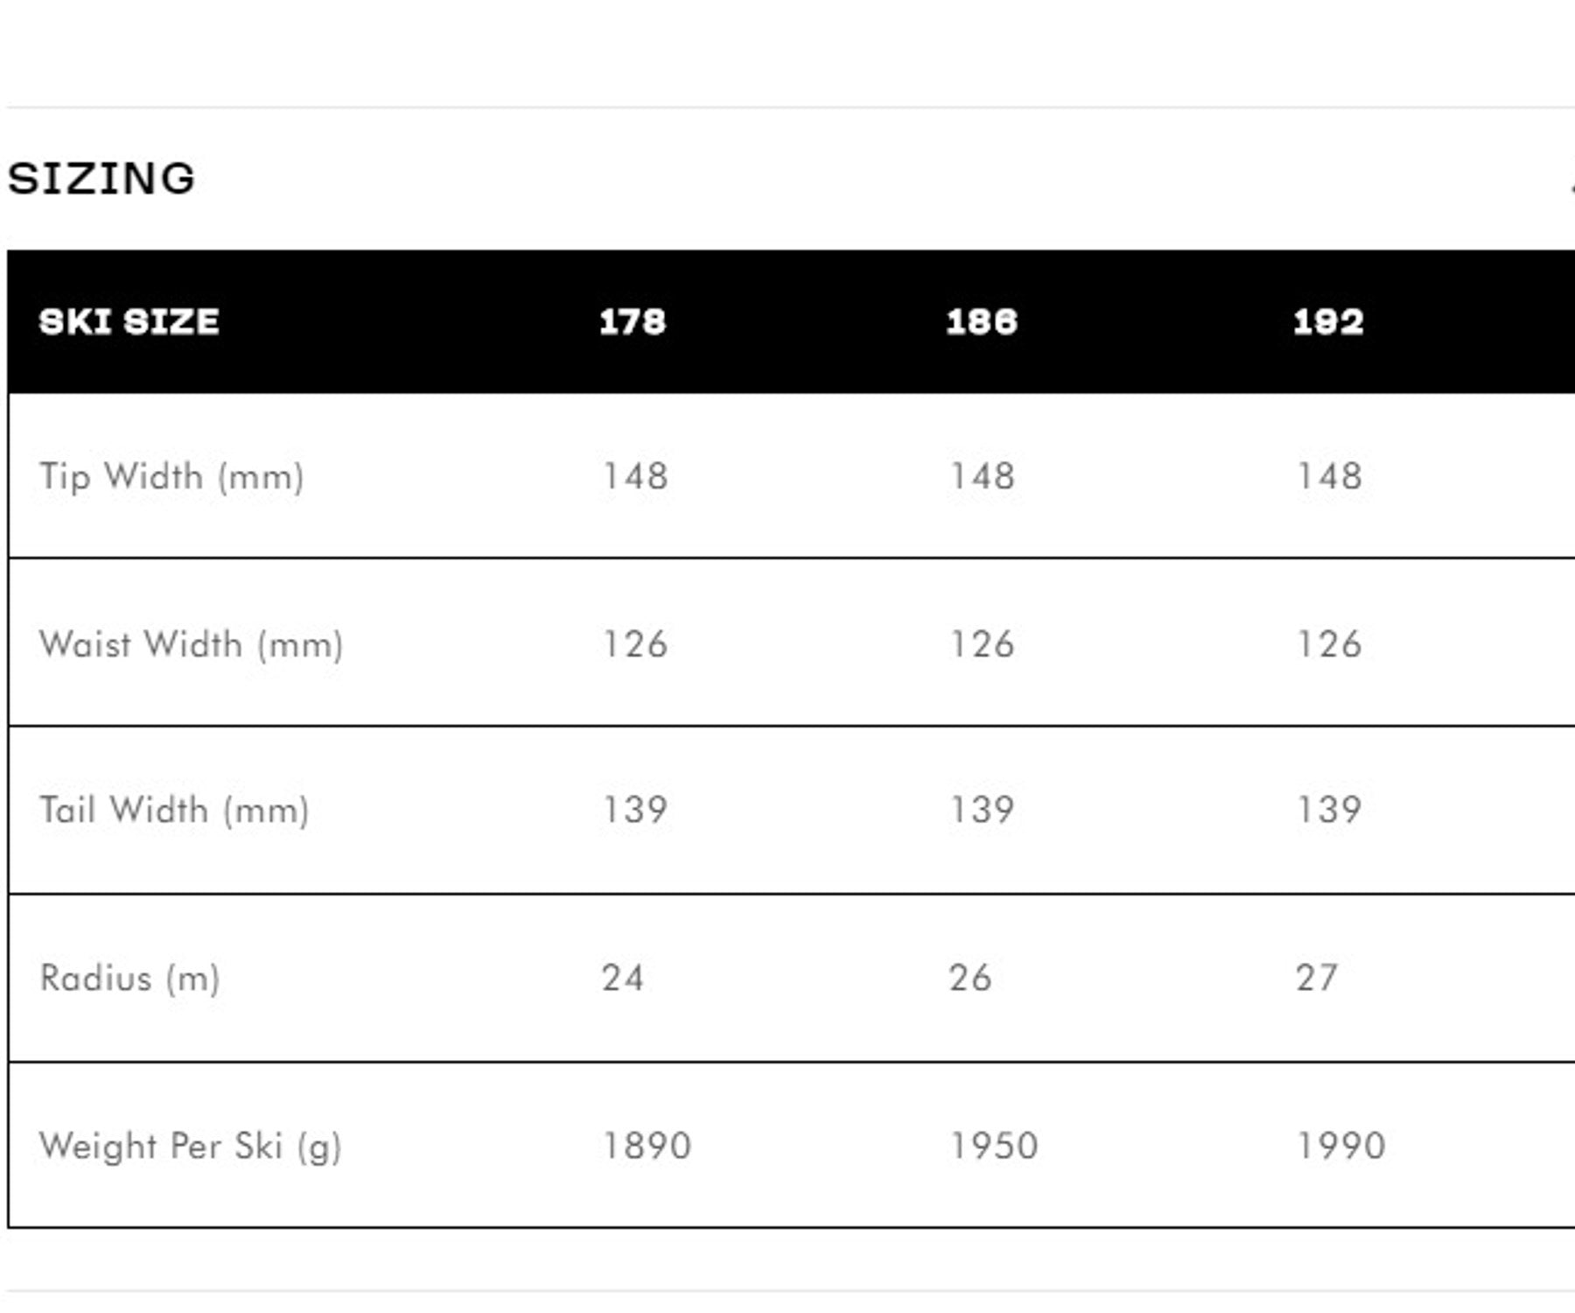The height and width of the screenshot is (1313, 1575).
Task: Click the weight value 1990
Action: coord(1340,1147)
